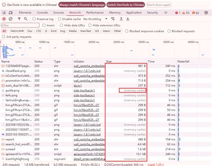Select the Media type filter

(x=72, y=31)
